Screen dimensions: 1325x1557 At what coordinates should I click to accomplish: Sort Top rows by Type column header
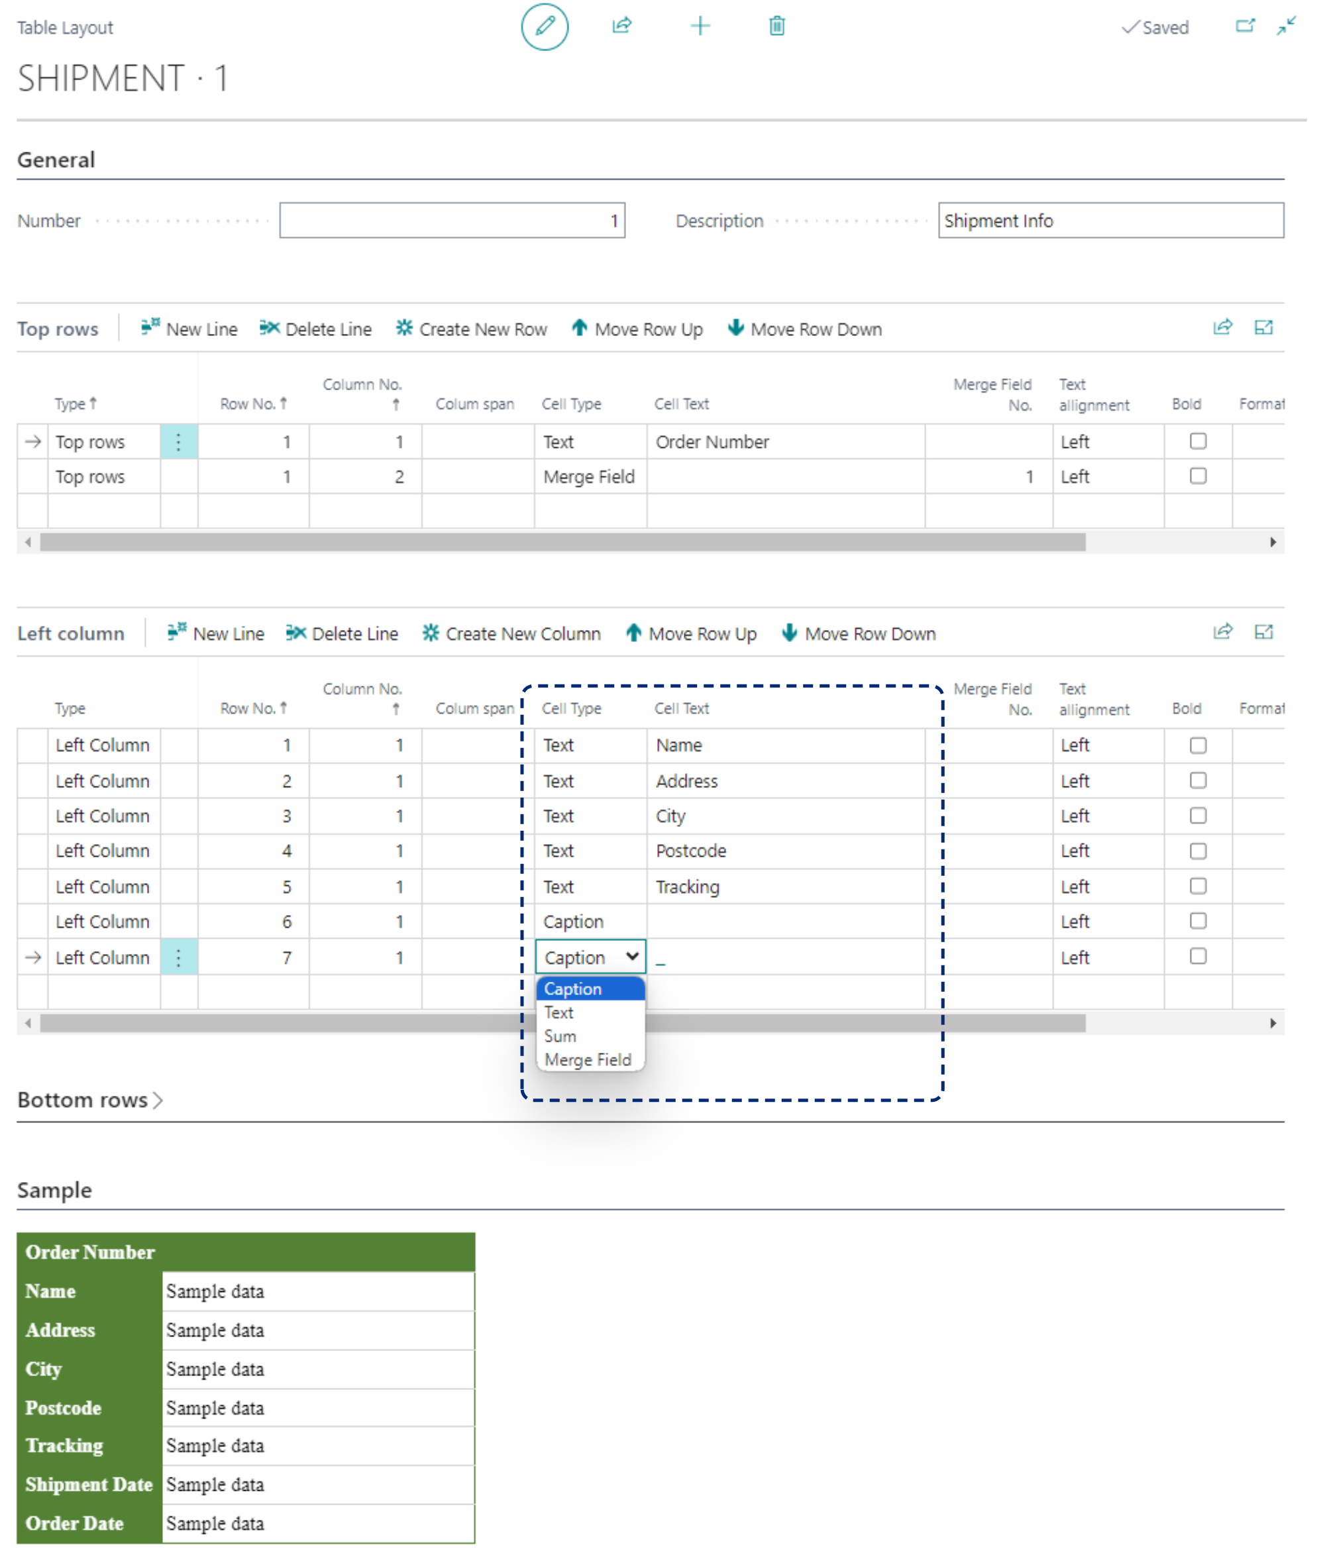(x=75, y=403)
